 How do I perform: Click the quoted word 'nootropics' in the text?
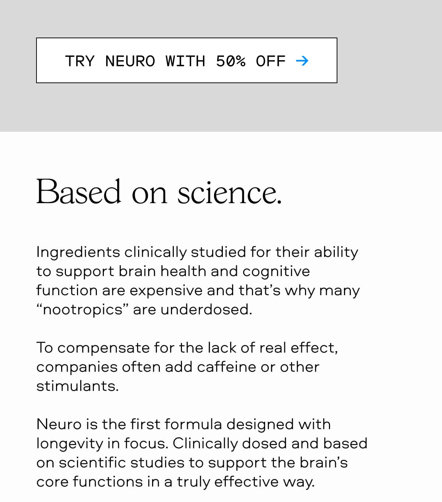[82, 309]
